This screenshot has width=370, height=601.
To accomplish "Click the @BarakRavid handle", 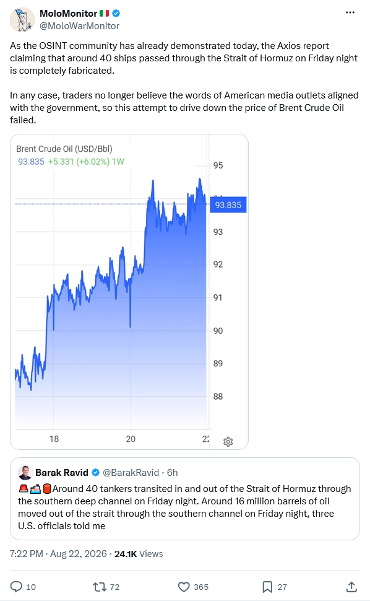I will [x=131, y=473].
